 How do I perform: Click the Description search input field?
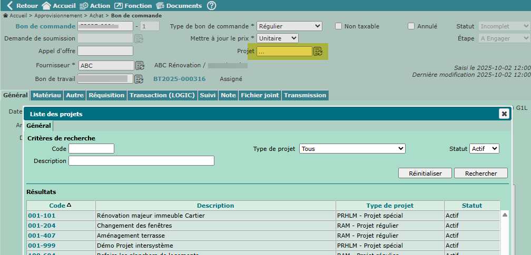pos(141,161)
